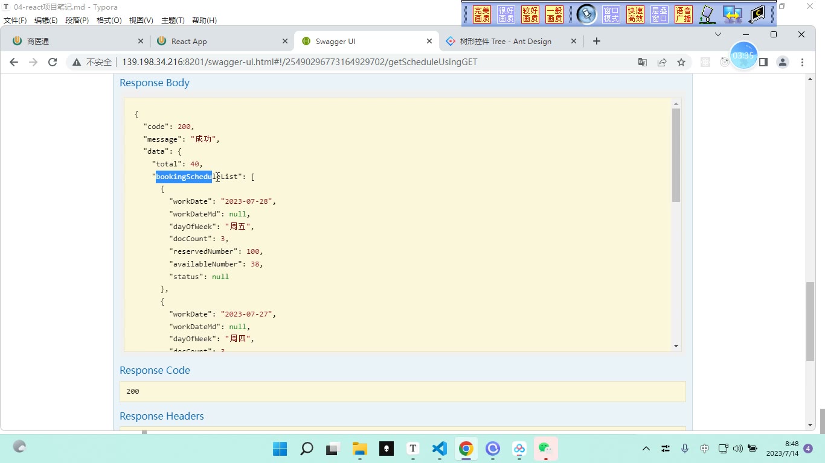
Task: Share this page from address bar
Action: point(662,62)
